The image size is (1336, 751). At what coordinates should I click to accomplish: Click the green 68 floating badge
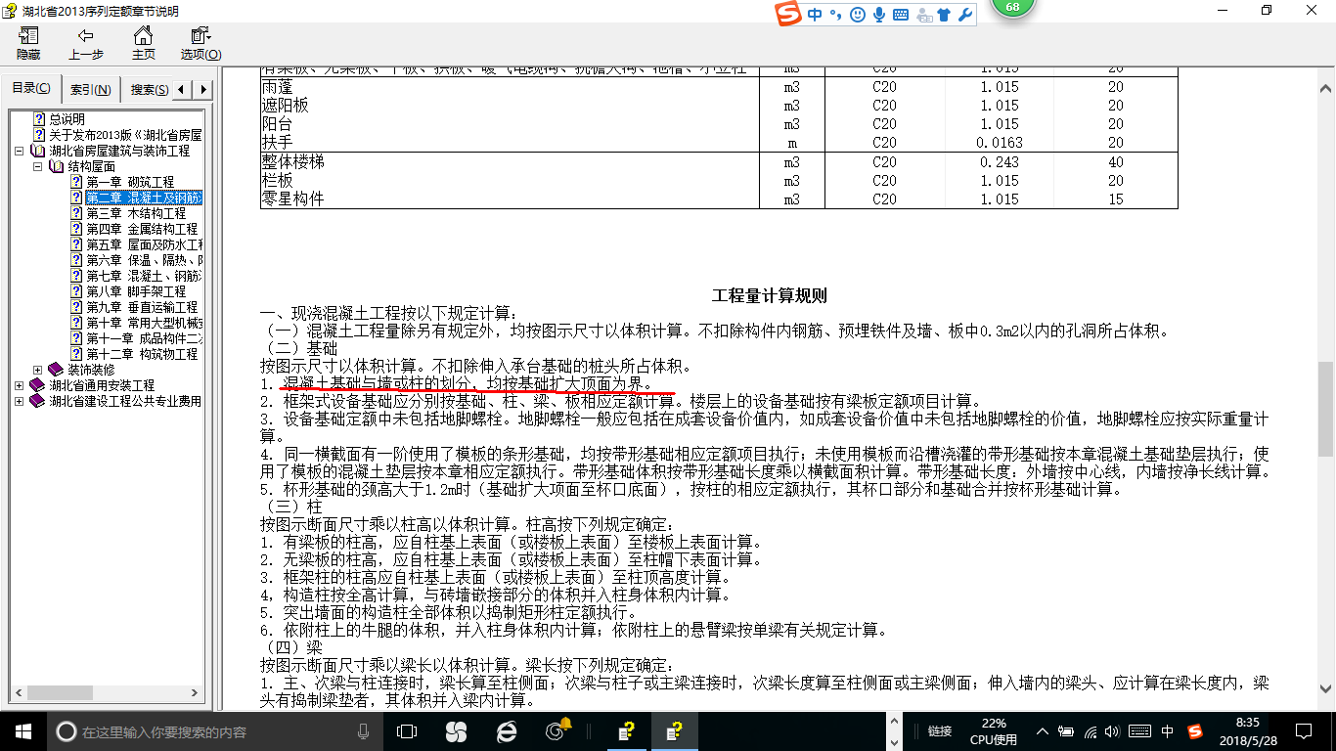[1012, 8]
